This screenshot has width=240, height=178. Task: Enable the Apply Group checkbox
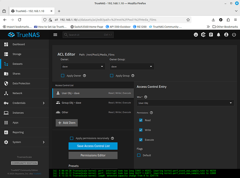click(112, 75)
